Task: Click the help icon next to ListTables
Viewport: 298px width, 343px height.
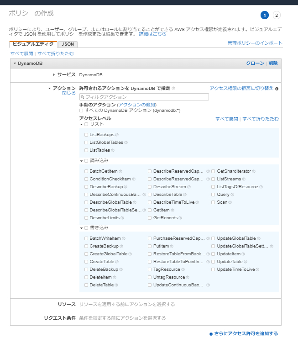Action: pos(113,150)
